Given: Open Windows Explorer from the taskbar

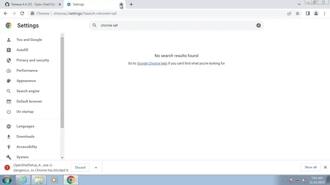Looking at the screenshot, I should [x=39, y=180].
